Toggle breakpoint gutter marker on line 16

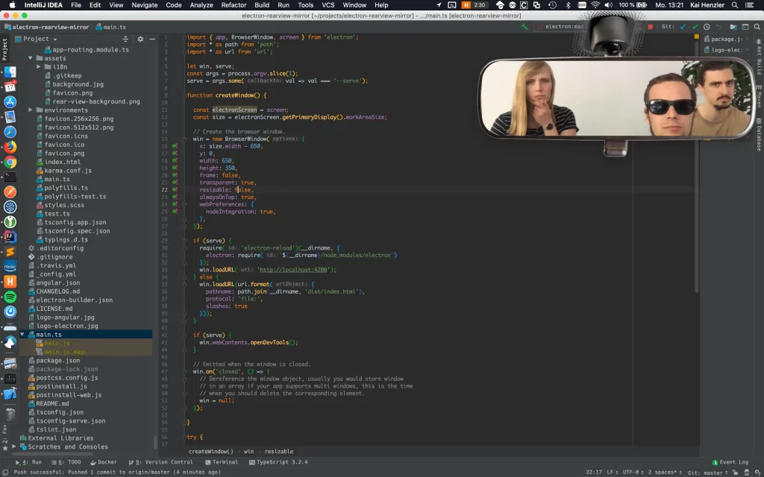(x=175, y=146)
